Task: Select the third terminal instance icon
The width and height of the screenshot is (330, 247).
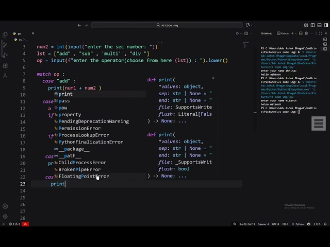Action: (x=325, y=49)
